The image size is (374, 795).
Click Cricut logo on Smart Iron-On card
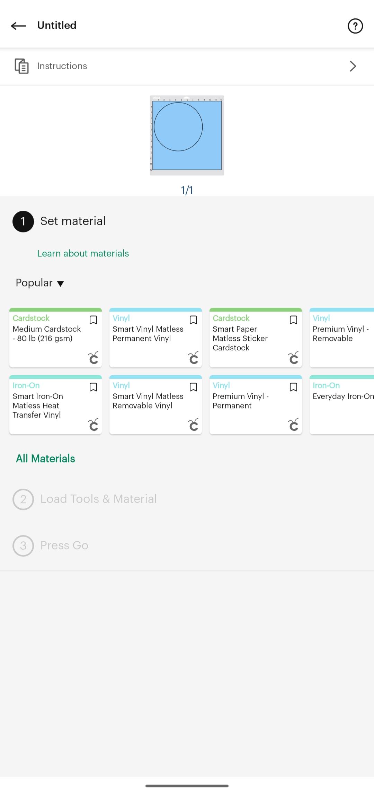coord(93,425)
